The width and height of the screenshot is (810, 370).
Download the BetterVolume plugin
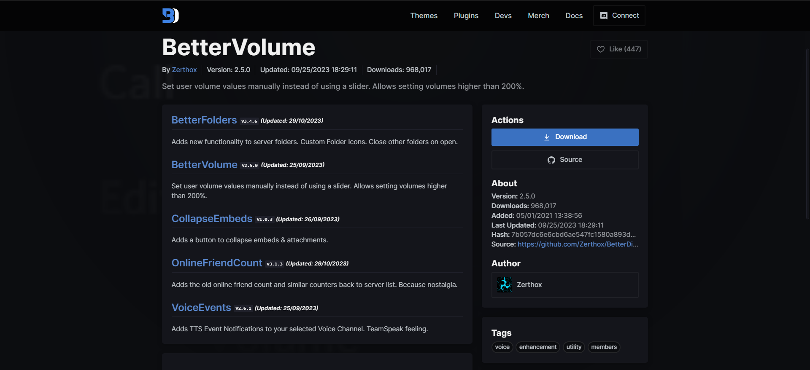click(565, 137)
